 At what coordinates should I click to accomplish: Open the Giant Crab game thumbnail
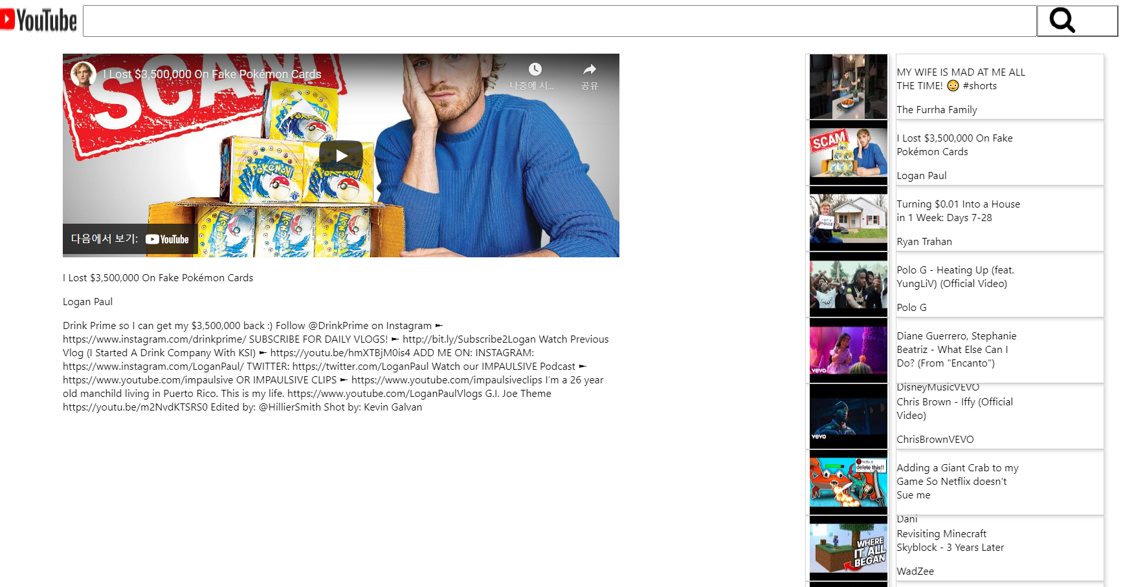click(x=849, y=482)
